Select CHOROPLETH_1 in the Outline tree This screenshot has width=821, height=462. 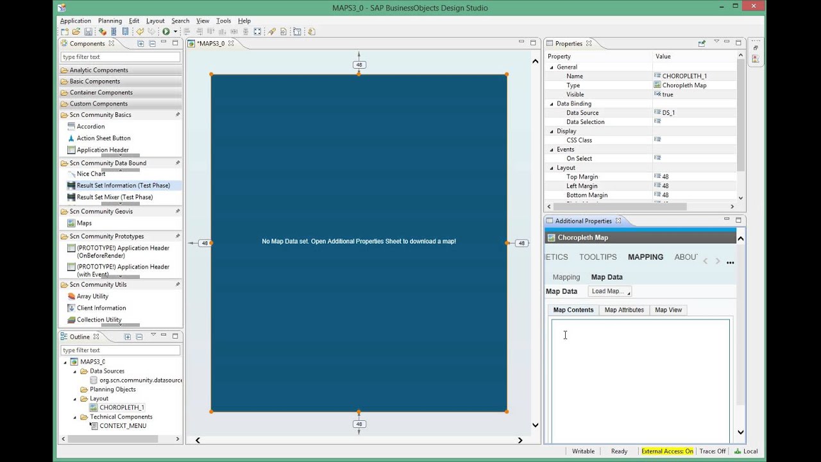point(121,407)
